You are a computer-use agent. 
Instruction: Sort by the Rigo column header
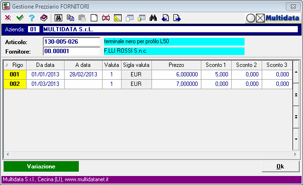pos(15,65)
